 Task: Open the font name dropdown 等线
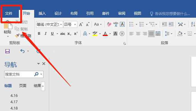pos(50,24)
